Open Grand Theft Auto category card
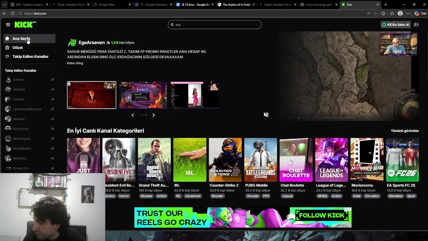This screenshot has height=241, width=428. (154, 160)
